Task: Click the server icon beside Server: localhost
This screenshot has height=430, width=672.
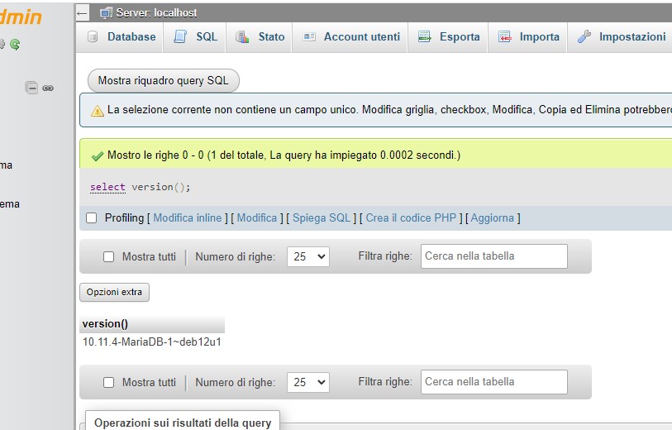Action: pyautogui.click(x=106, y=12)
